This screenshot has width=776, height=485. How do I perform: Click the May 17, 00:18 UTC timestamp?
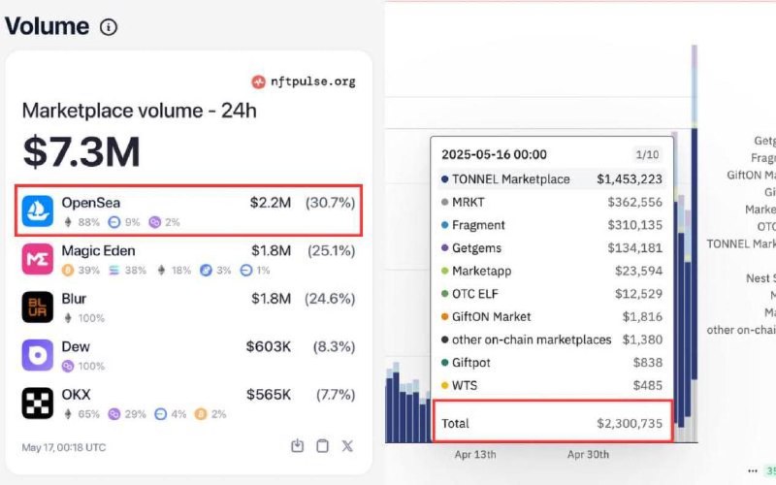click(x=64, y=447)
